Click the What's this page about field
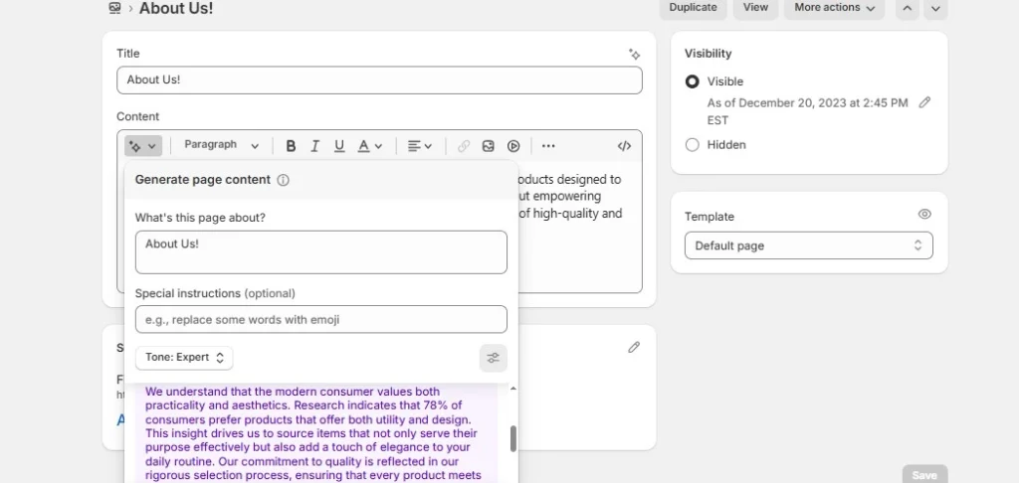 point(321,251)
